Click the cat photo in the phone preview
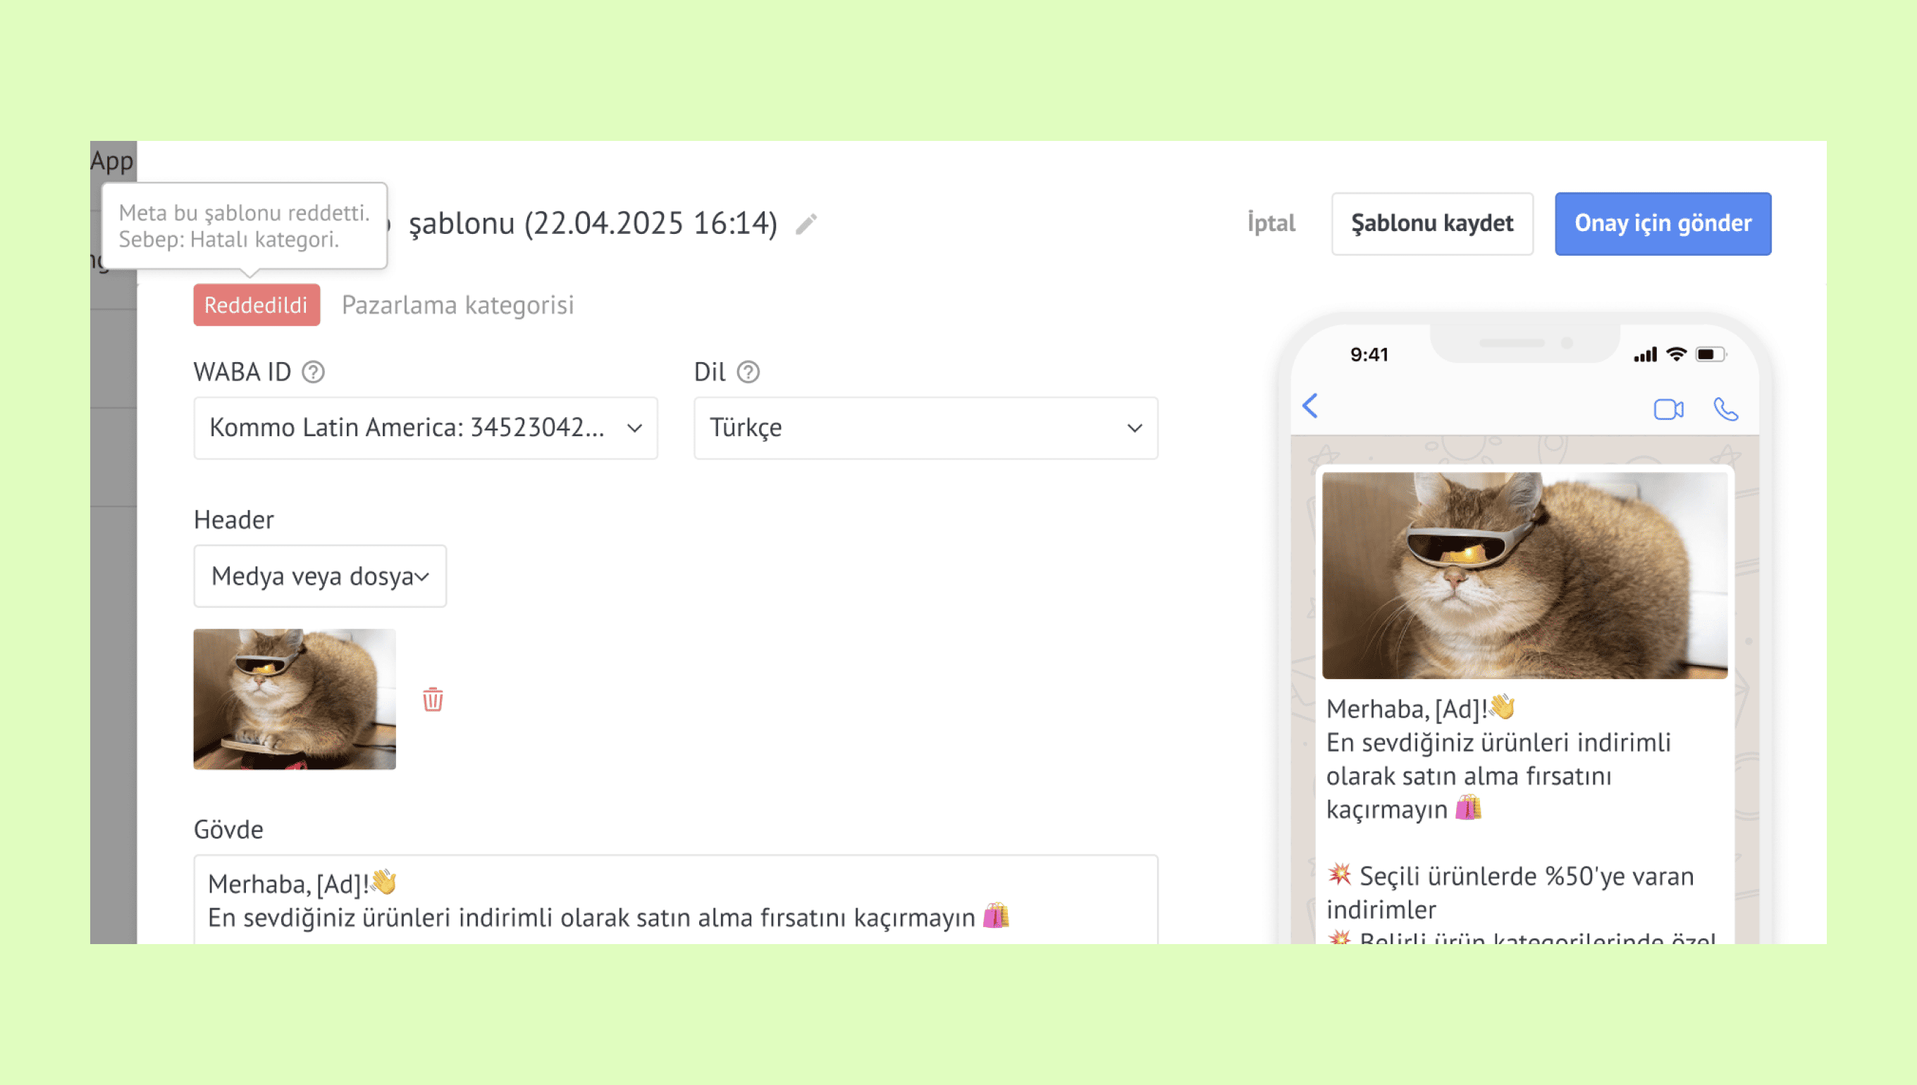The image size is (1917, 1085). pyautogui.click(x=1524, y=576)
